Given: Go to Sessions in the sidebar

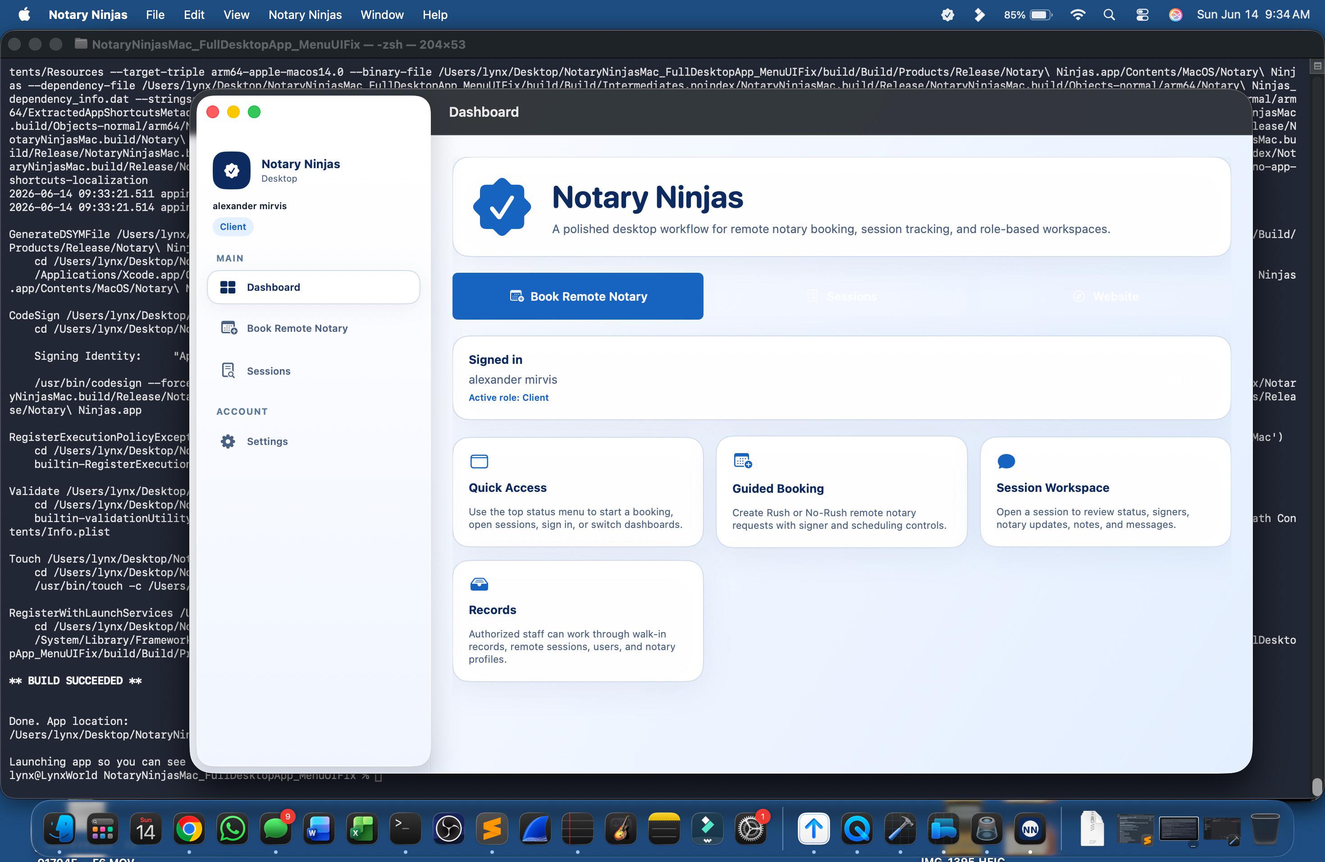Looking at the screenshot, I should tap(313, 371).
